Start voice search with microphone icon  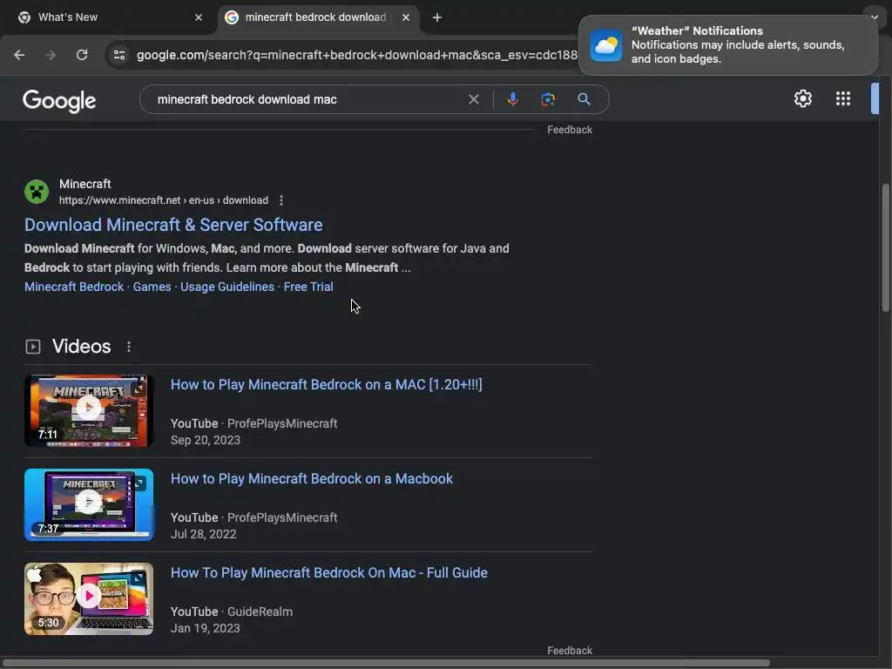[x=512, y=99]
